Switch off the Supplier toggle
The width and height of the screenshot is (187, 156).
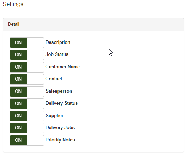pyautogui.click(x=27, y=116)
